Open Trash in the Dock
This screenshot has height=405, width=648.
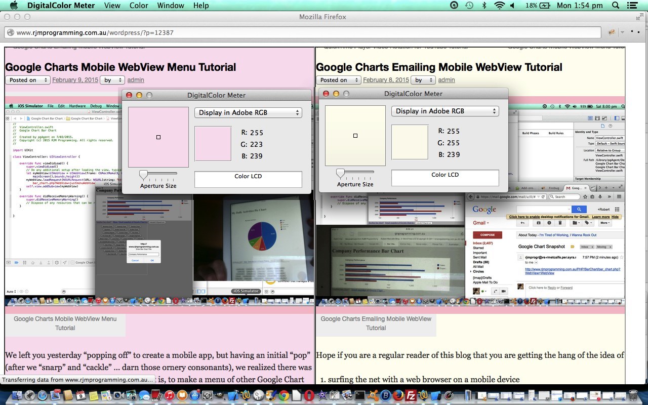pyautogui.click(x=633, y=395)
